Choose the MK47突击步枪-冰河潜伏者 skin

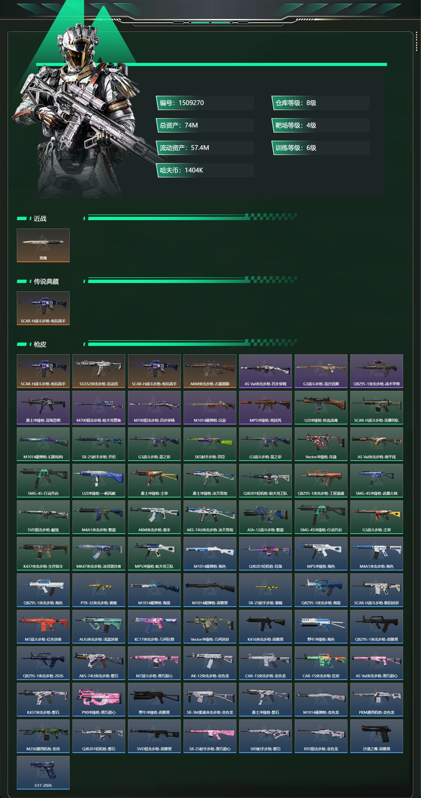click(99, 554)
